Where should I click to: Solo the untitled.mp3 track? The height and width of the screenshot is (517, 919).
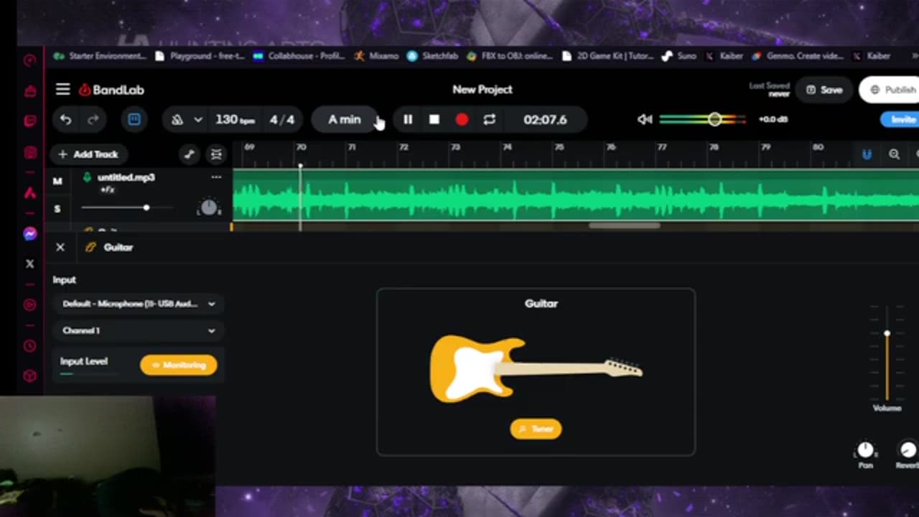tap(57, 209)
